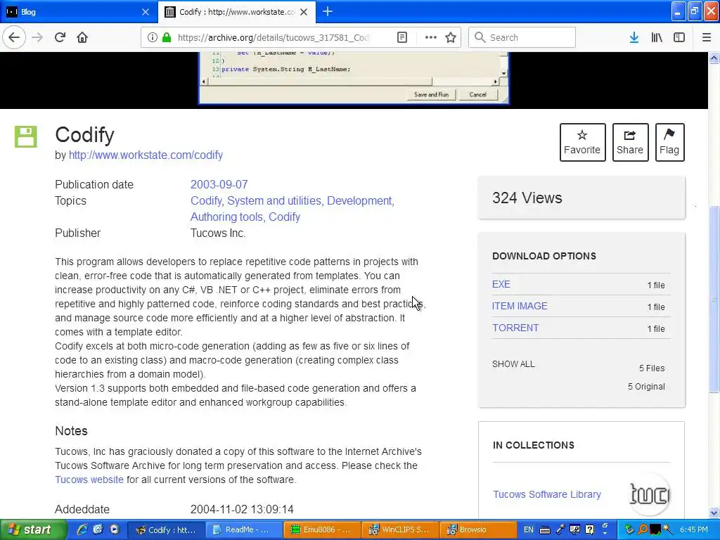The image size is (720, 540).
Task: Show site information icon in address bar
Action: (153, 37)
